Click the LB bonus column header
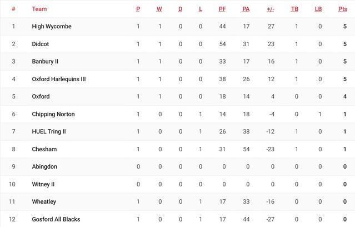Viewport: 355px width, 227px height. point(318,9)
